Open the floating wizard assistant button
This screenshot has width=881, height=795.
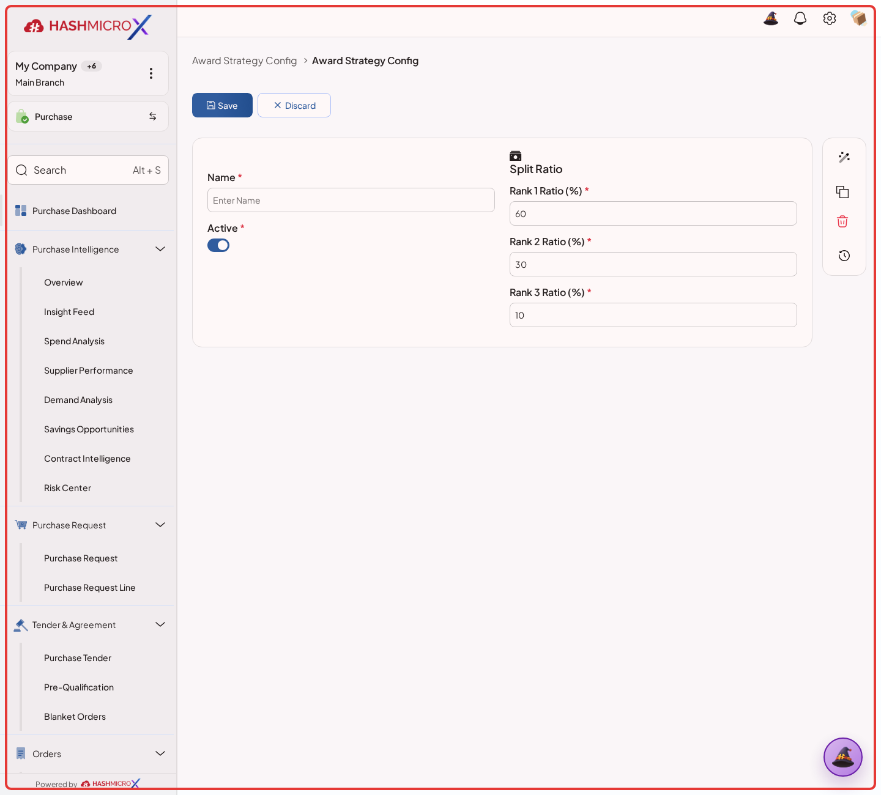coord(843,757)
